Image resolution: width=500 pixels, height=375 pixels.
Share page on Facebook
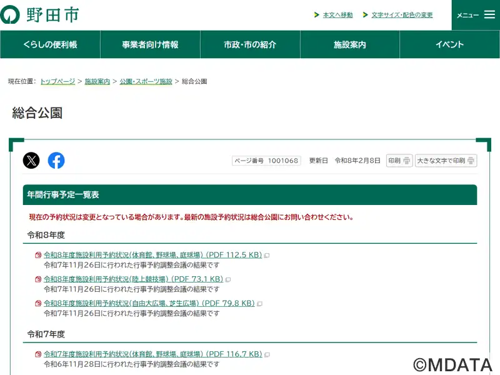[56, 161]
